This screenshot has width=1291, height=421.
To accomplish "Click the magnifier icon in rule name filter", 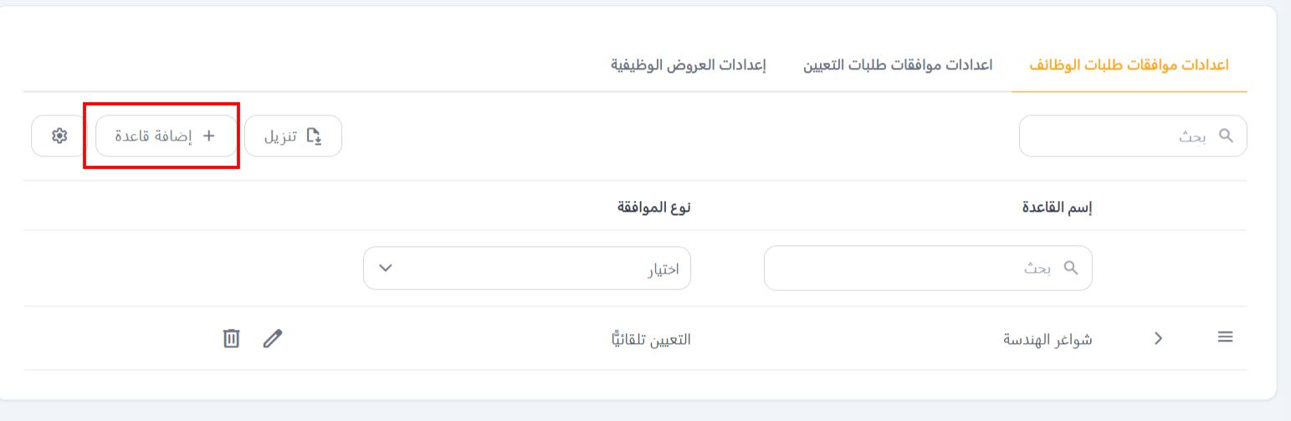I will point(1071,268).
